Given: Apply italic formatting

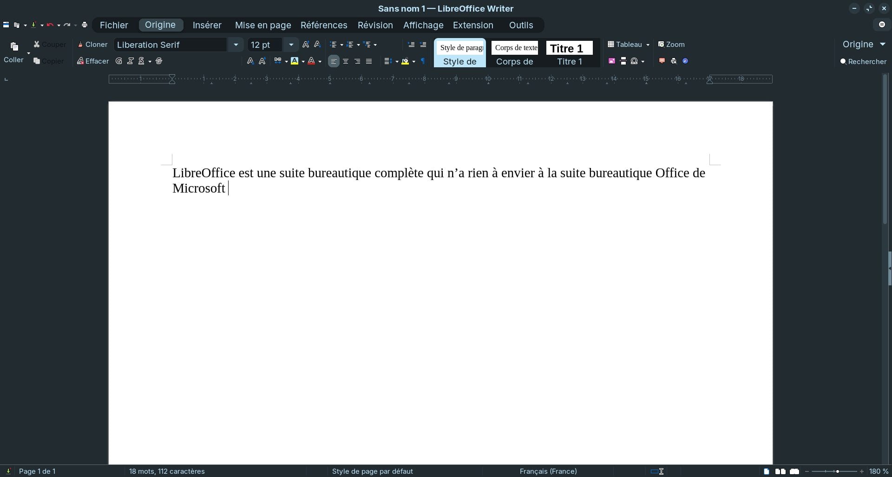Looking at the screenshot, I should coord(131,61).
